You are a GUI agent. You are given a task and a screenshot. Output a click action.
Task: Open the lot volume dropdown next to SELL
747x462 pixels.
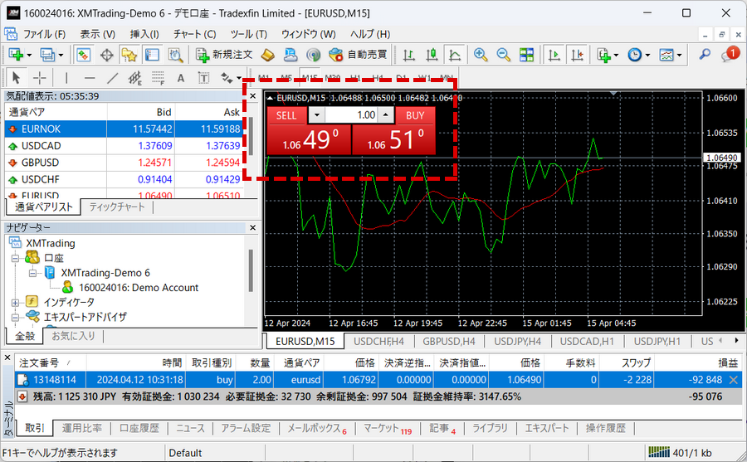(317, 114)
